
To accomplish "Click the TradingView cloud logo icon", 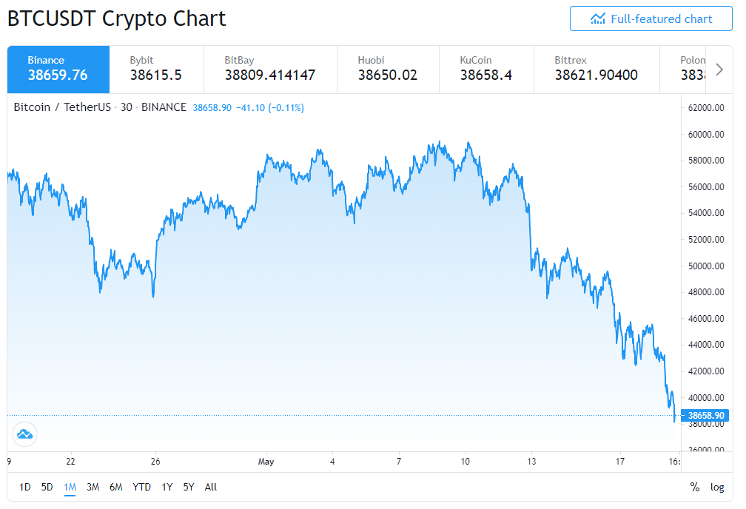I will pyautogui.click(x=24, y=434).
